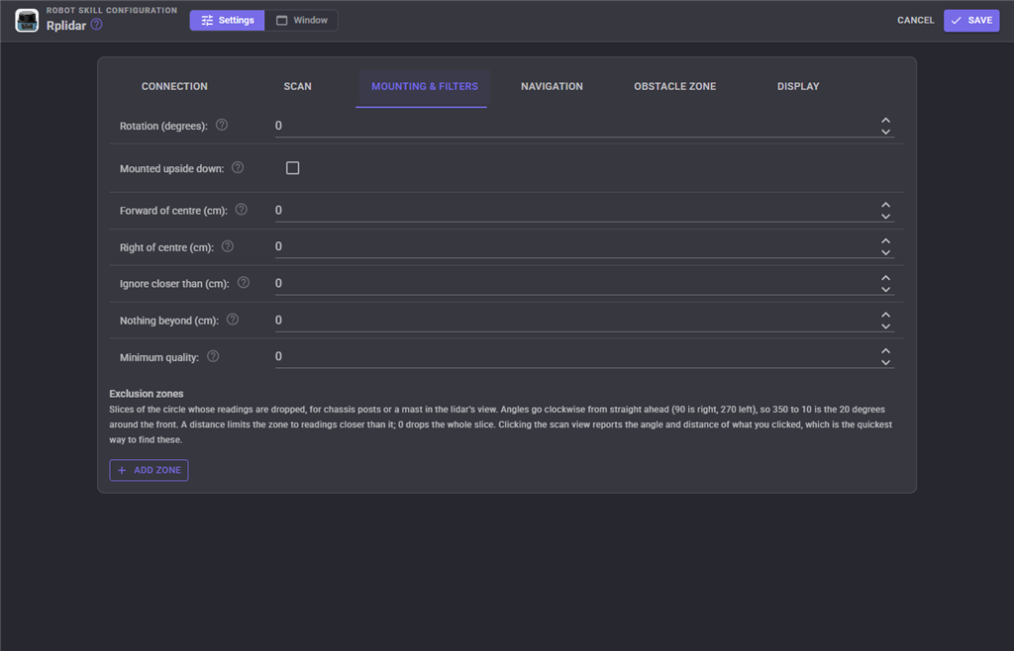
Task: Decrease Nothing beyond value
Action: click(x=886, y=326)
